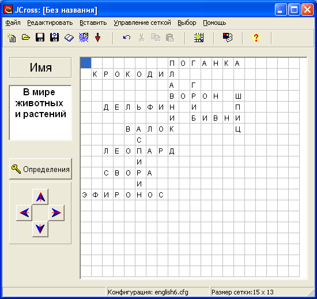Image resolution: width=317 pixels, height=299 pixels.
Task: Open the automatic grid-maker tool
Action: 199,38
